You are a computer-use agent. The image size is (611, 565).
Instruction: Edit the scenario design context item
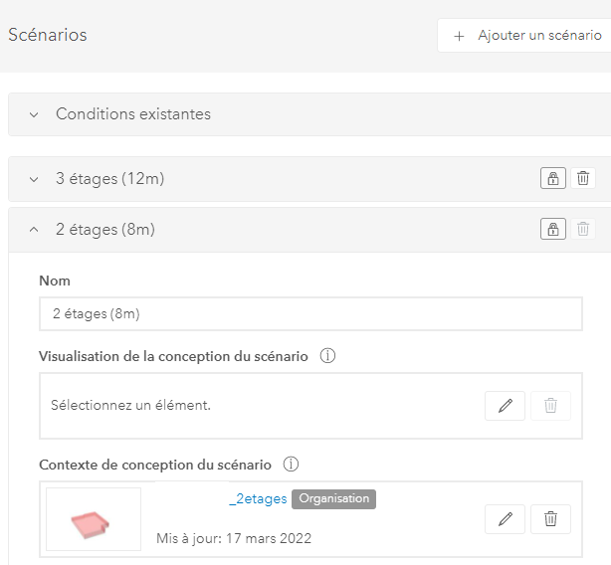pos(505,519)
